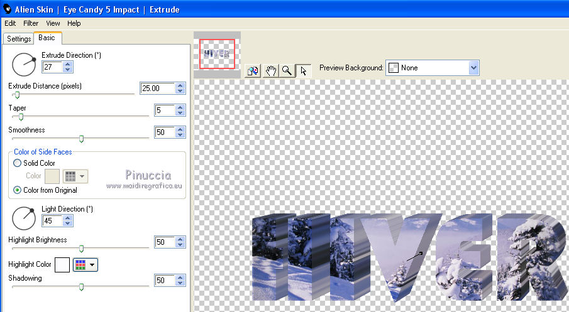Click the Solid Color swatch box
The width and height of the screenshot is (569, 312).
[x=52, y=176]
